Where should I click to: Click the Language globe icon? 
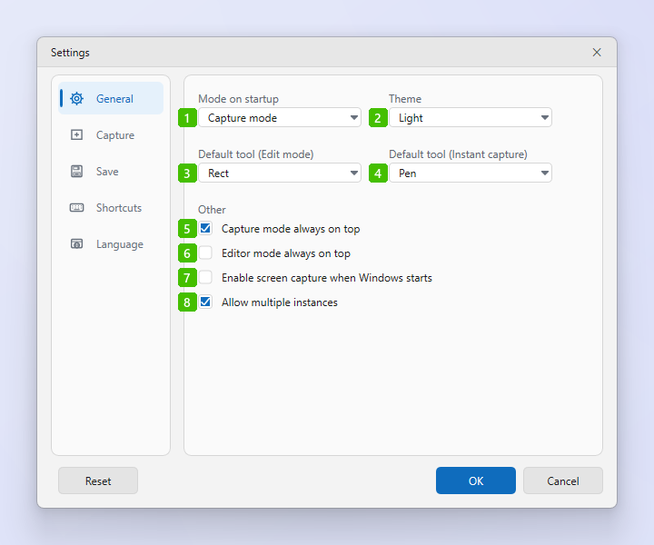coord(76,243)
